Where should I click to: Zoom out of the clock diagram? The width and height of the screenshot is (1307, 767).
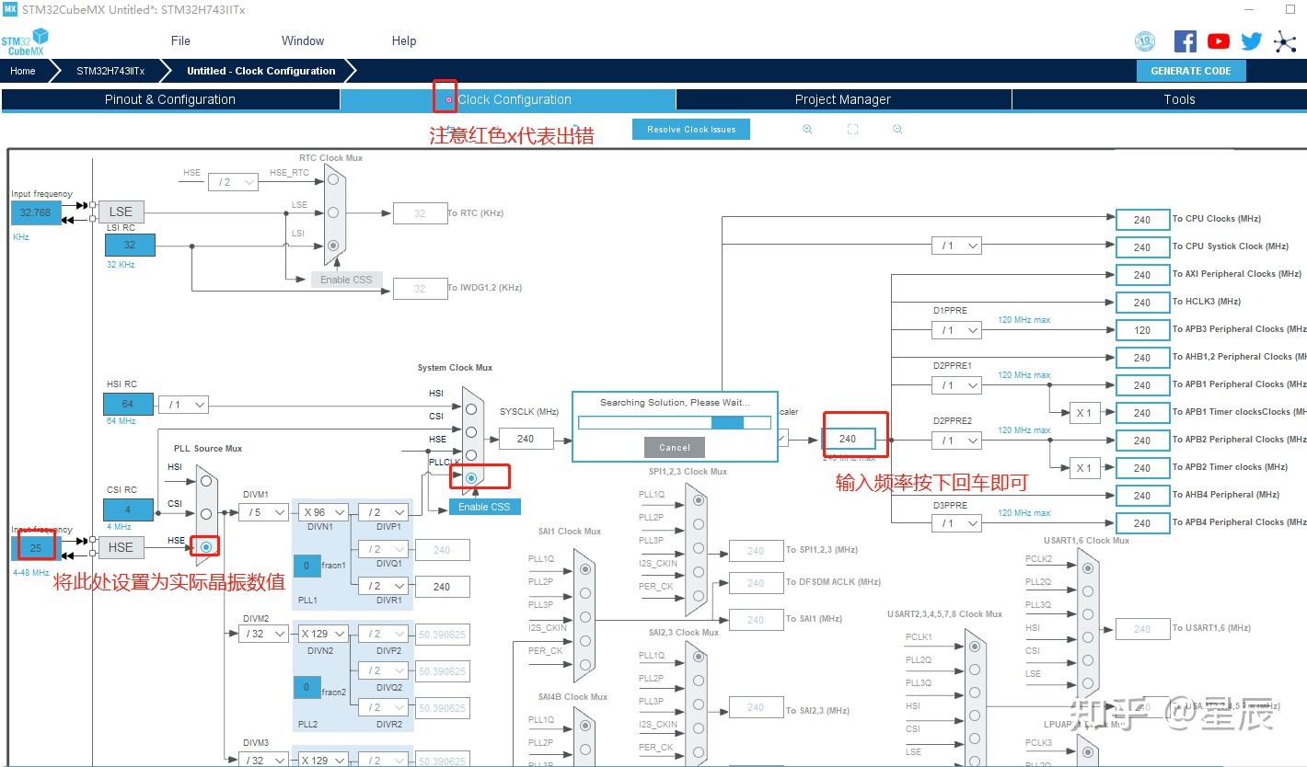897,130
